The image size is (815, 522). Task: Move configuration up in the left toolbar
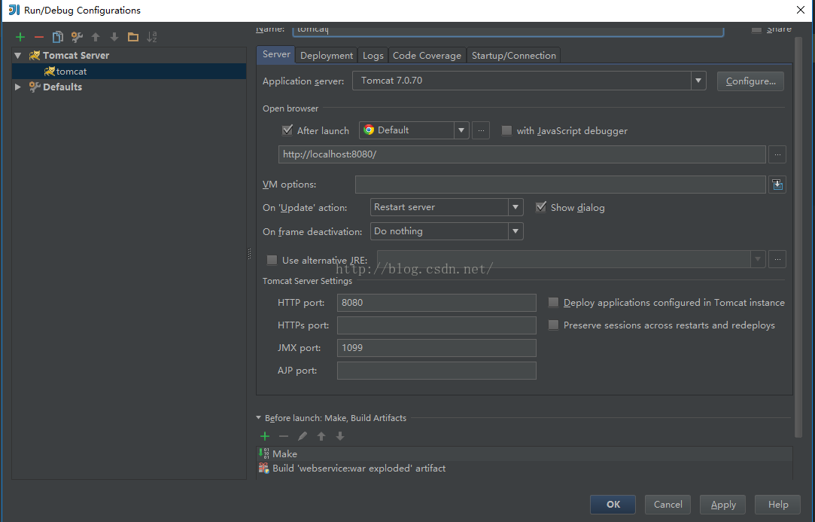(x=96, y=37)
